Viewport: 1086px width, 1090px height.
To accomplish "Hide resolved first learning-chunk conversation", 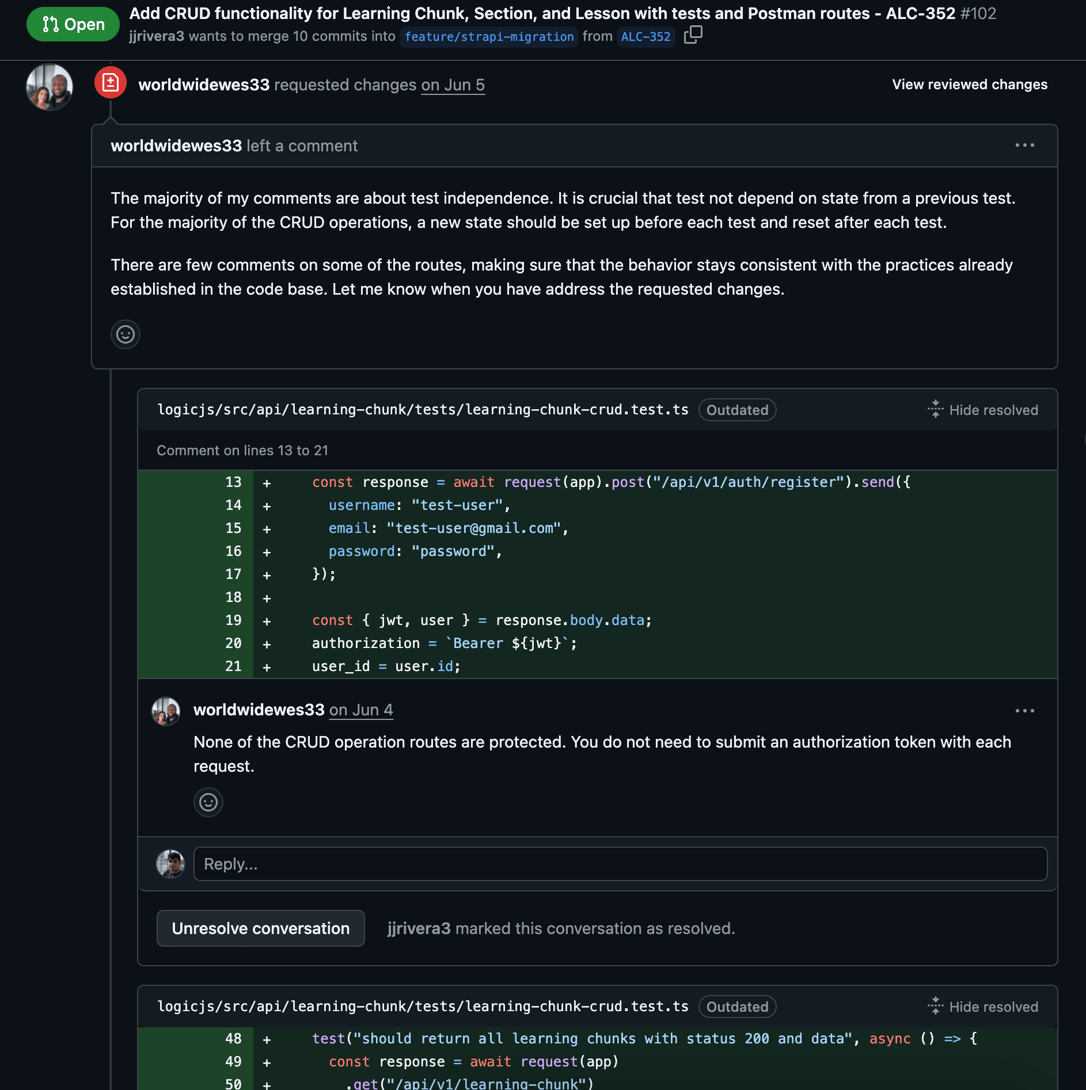I will coord(983,410).
